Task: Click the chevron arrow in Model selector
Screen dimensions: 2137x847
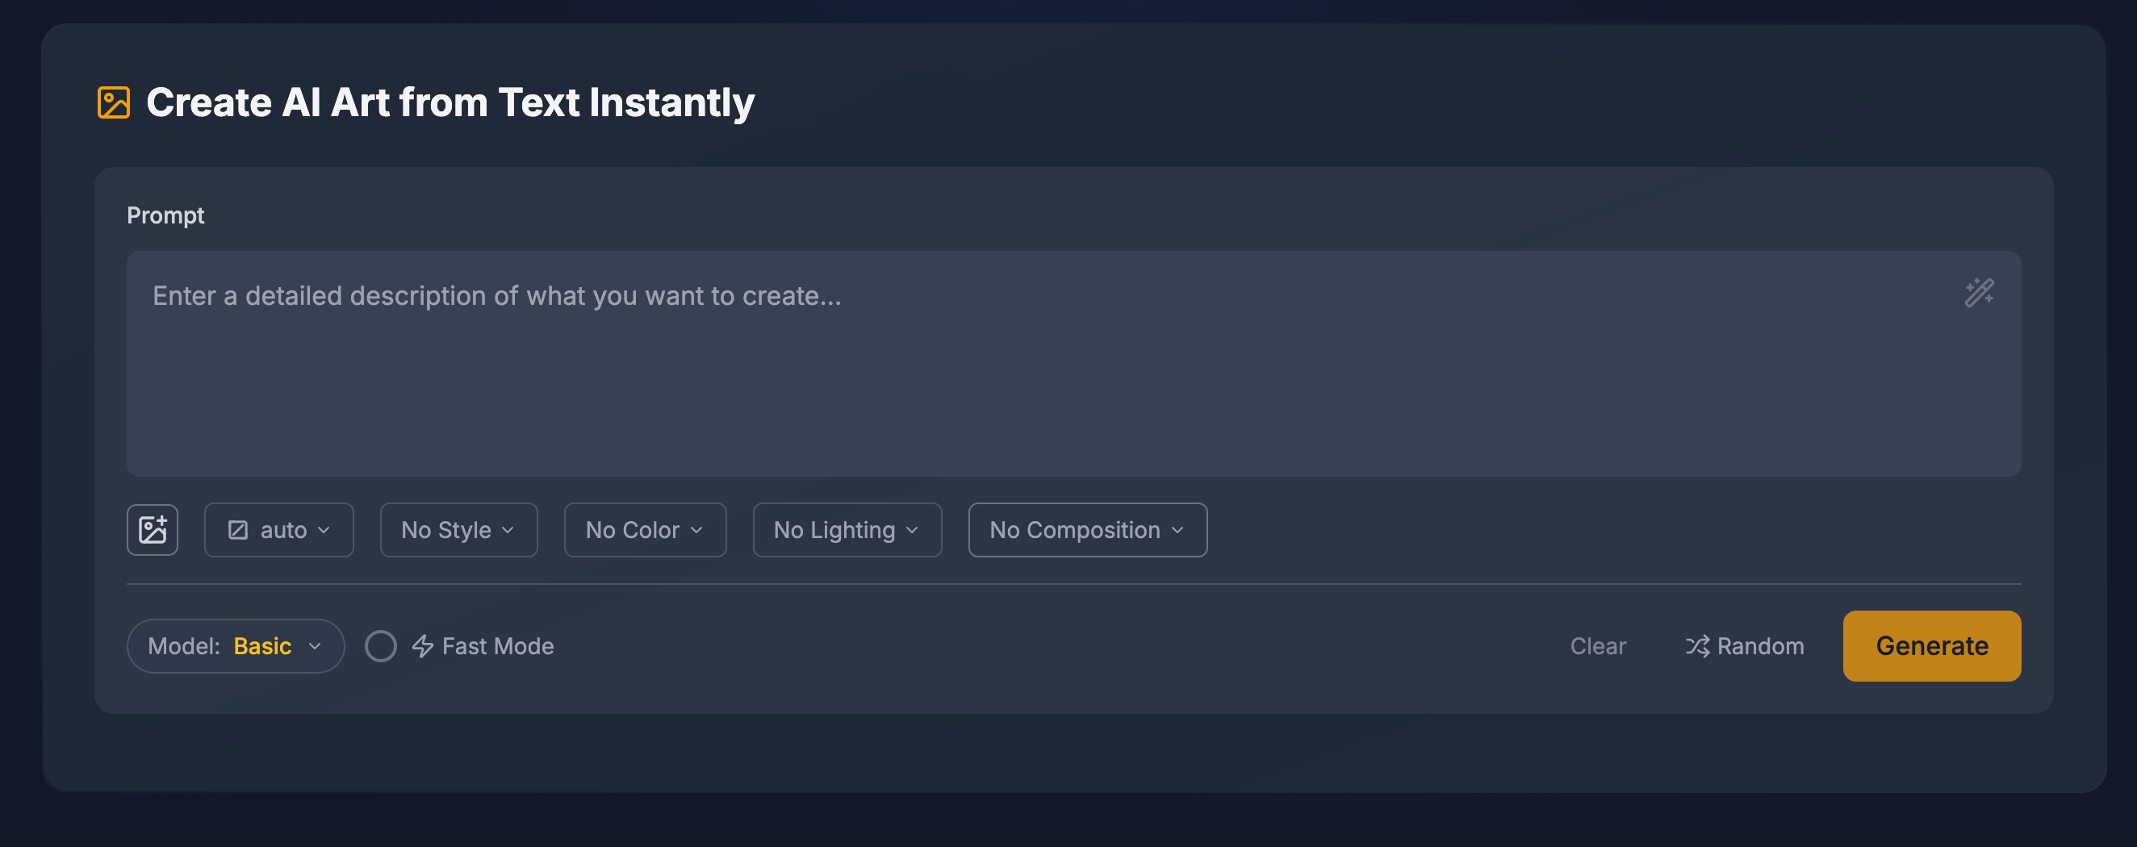Action: coord(315,646)
